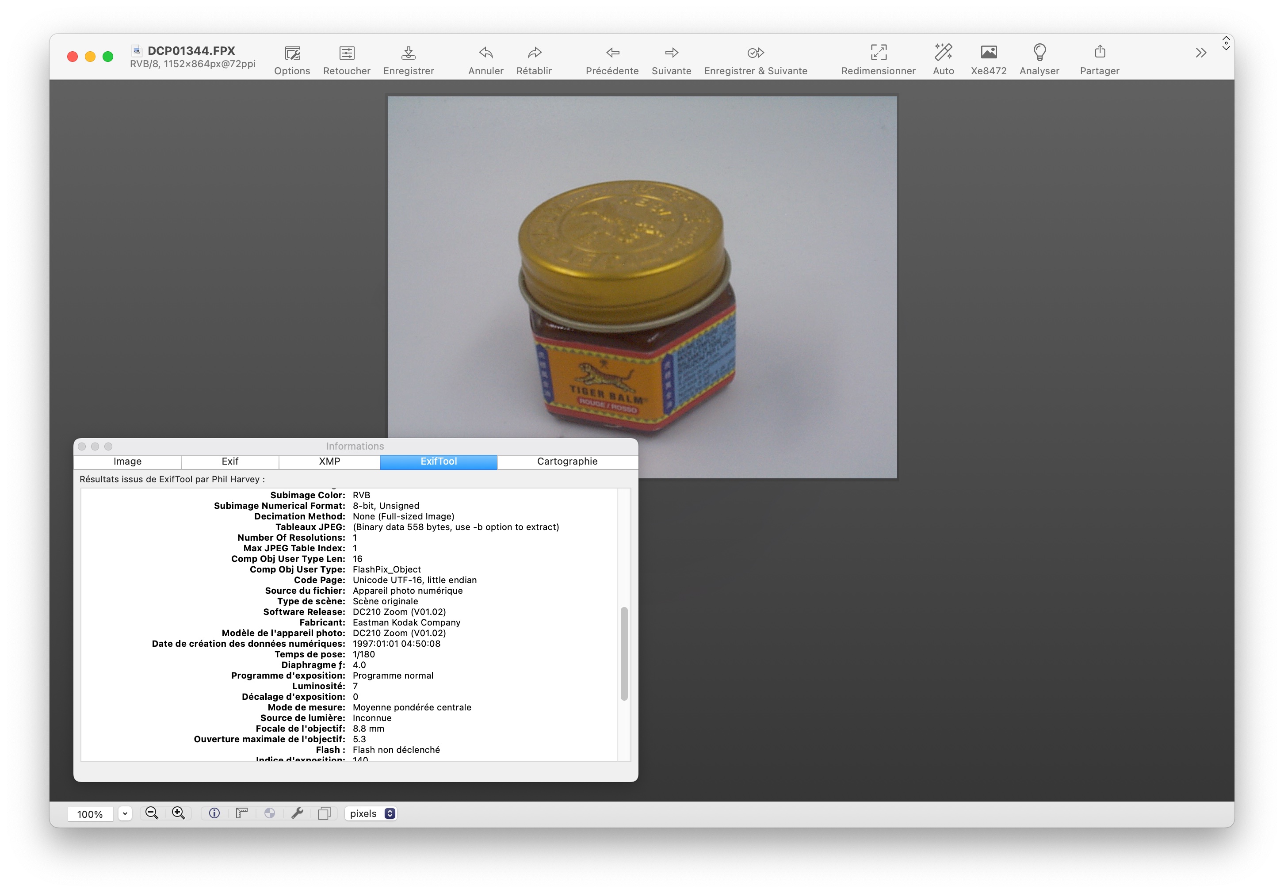Viewport: 1284px width, 893px height.
Task: Click 'Eastman Kodak Company' value
Action: pos(407,622)
